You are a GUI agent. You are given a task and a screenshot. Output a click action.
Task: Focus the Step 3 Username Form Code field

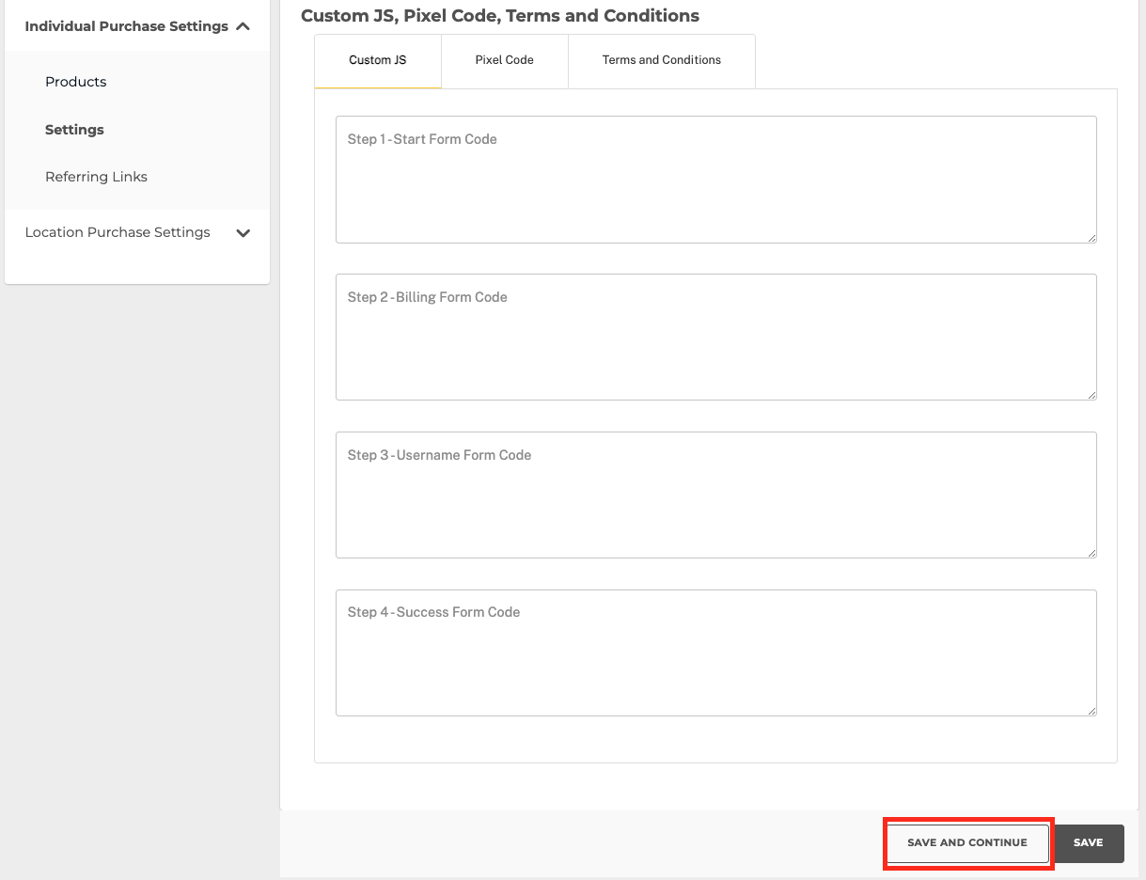[x=716, y=495]
